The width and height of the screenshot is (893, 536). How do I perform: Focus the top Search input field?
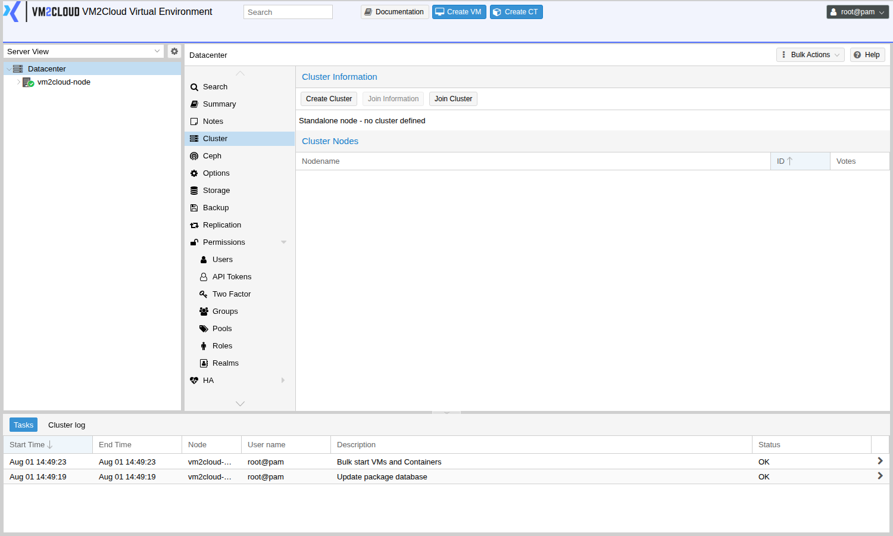(288, 12)
